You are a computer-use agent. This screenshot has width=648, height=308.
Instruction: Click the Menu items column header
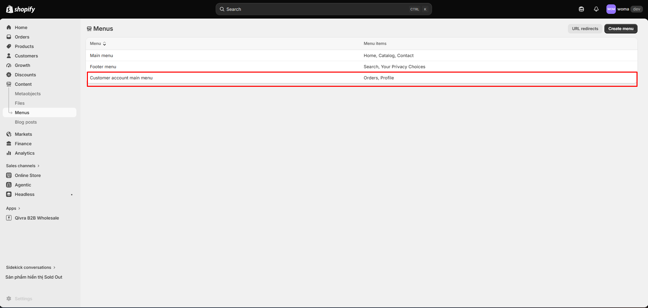375,44
